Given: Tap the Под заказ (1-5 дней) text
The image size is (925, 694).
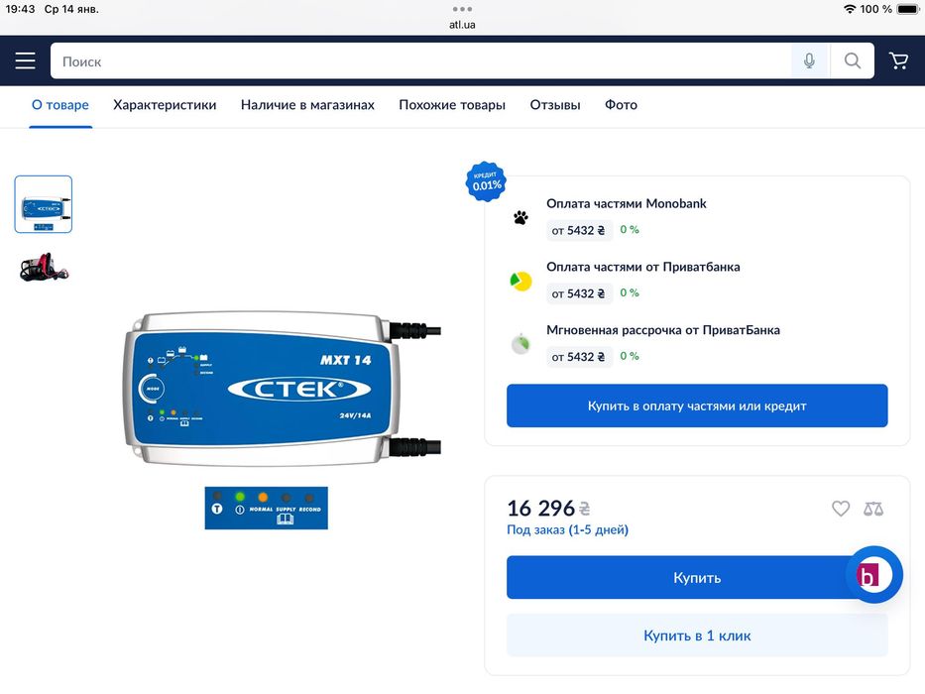Looking at the screenshot, I should [x=567, y=530].
